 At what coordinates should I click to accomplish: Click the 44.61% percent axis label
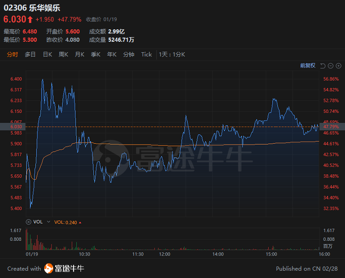tap(331, 144)
